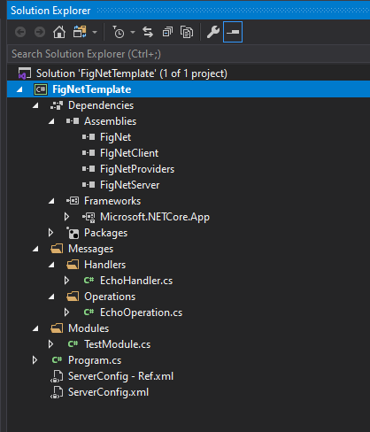Select the Program.cs file
Screen dimensions: 370x432
[95, 360]
